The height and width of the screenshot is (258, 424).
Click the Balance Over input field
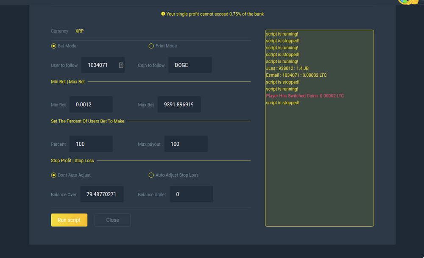tap(102, 194)
